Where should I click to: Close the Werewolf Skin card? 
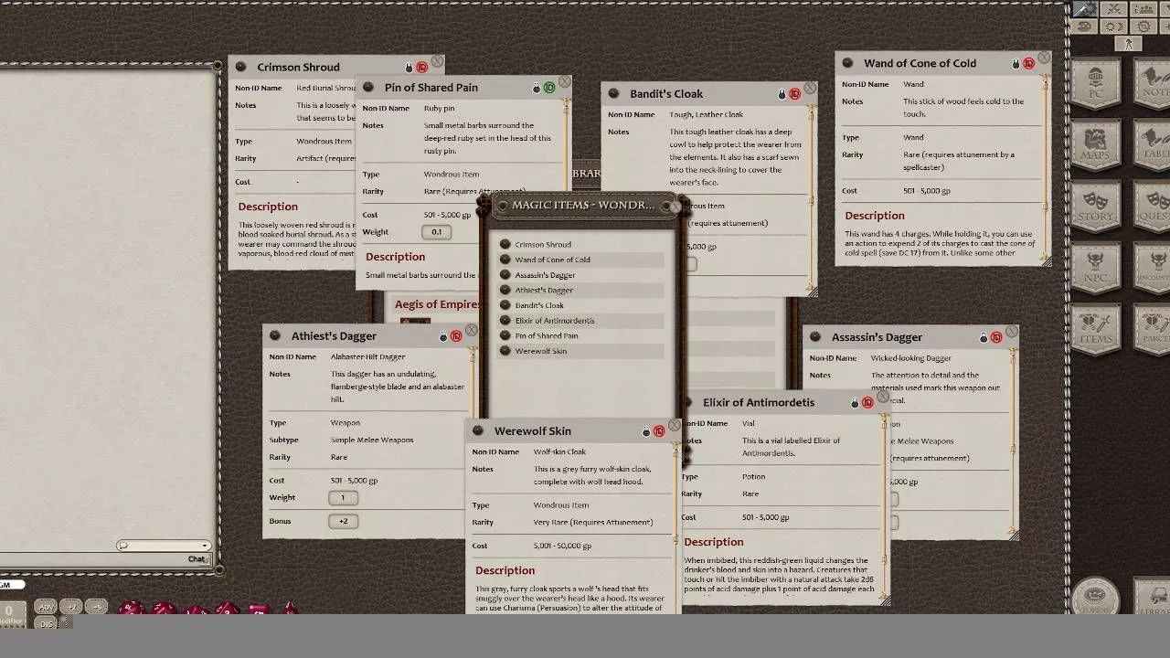[674, 426]
